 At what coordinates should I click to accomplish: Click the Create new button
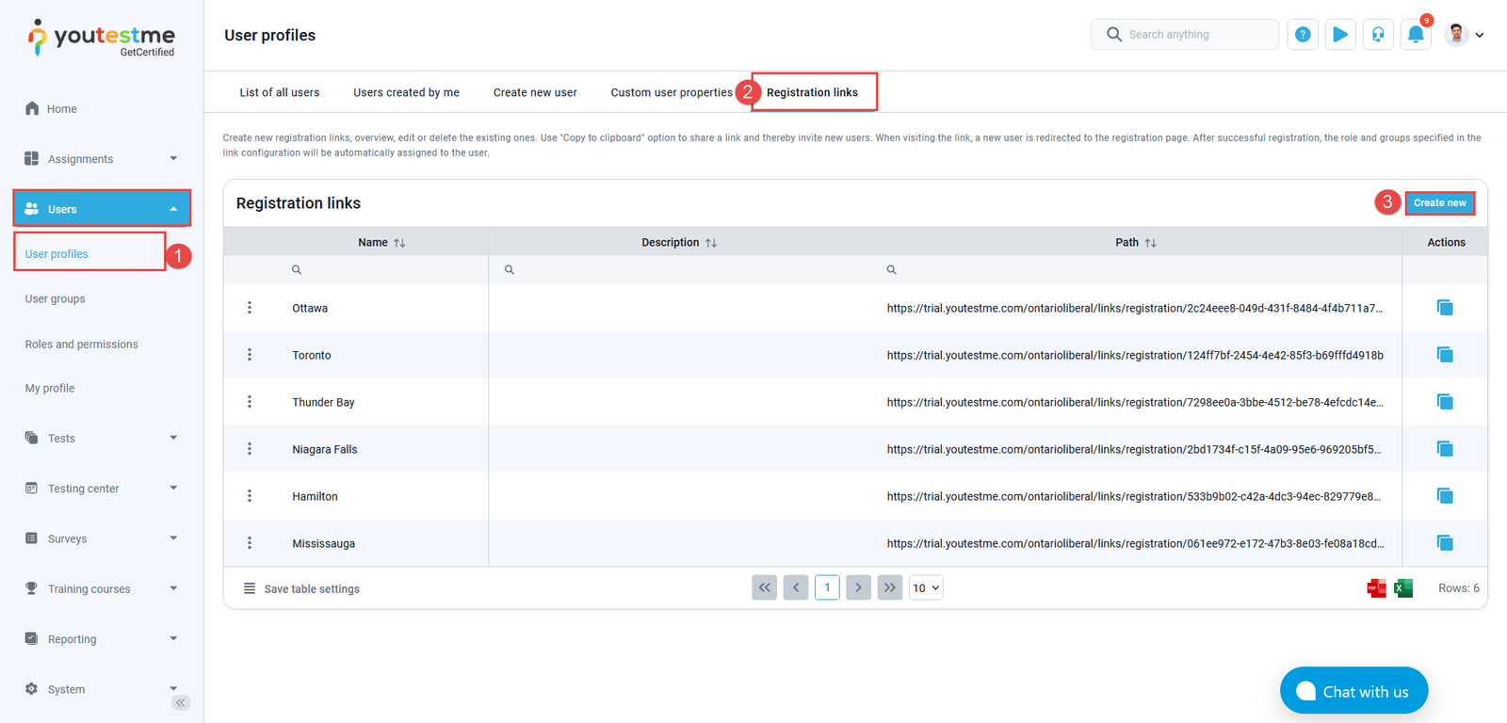[1439, 203]
